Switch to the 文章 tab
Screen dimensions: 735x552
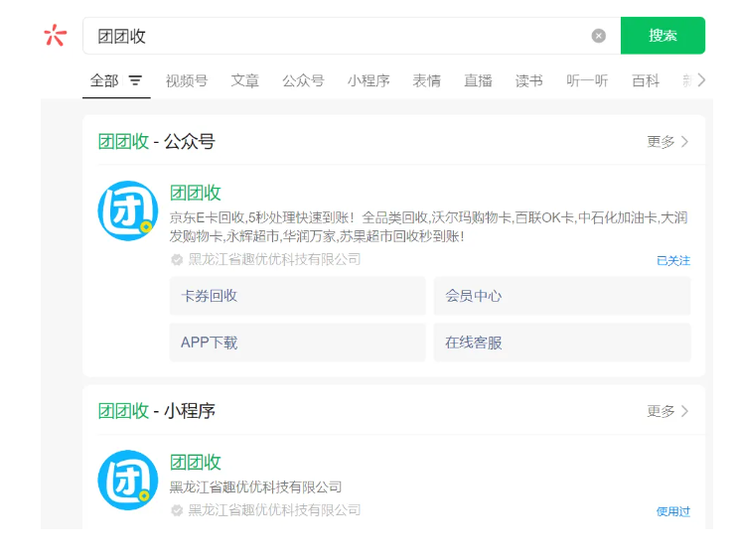(244, 80)
